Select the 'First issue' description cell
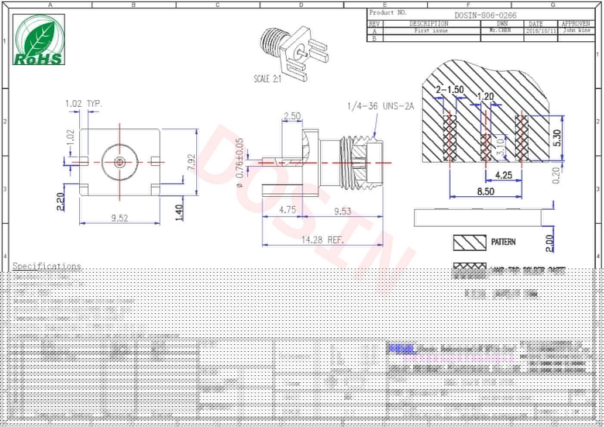This screenshot has height=427, width=604. tap(431, 31)
